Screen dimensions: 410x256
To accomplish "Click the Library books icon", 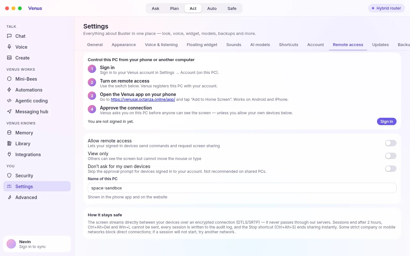I will click(x=9, y=144).
